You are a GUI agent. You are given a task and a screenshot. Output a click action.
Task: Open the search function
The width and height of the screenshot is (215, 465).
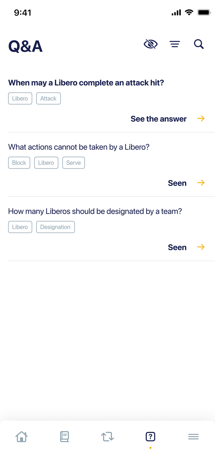(199, 44)
